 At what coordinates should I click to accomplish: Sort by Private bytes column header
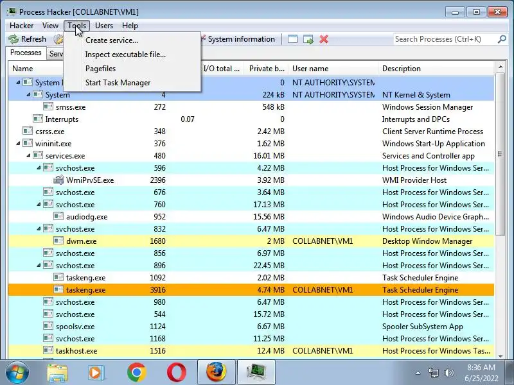click(x=266, y=69)
